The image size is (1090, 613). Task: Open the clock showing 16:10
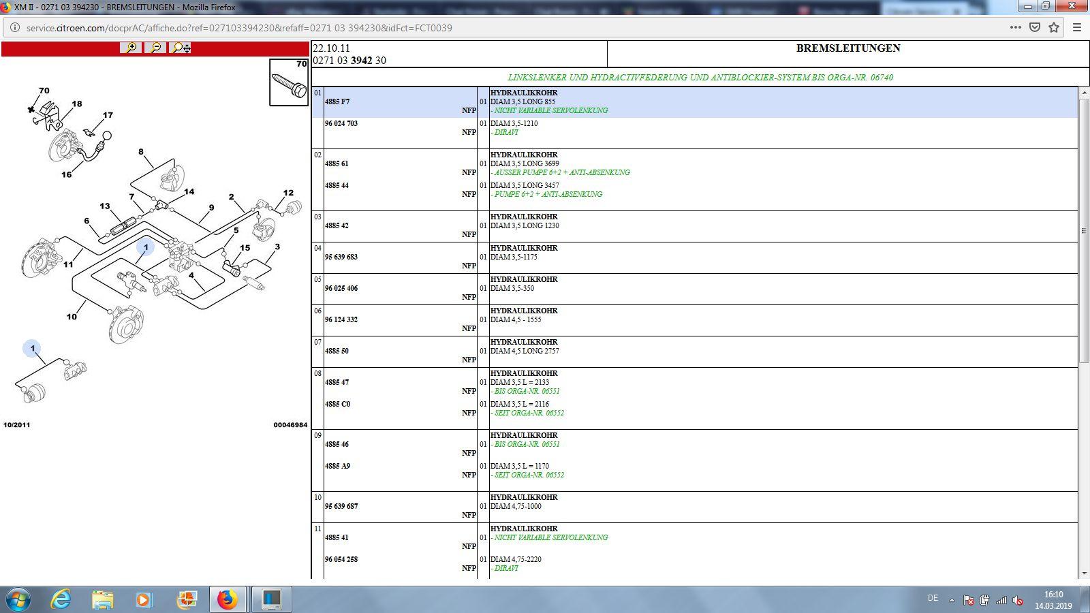pos(1053,600)
